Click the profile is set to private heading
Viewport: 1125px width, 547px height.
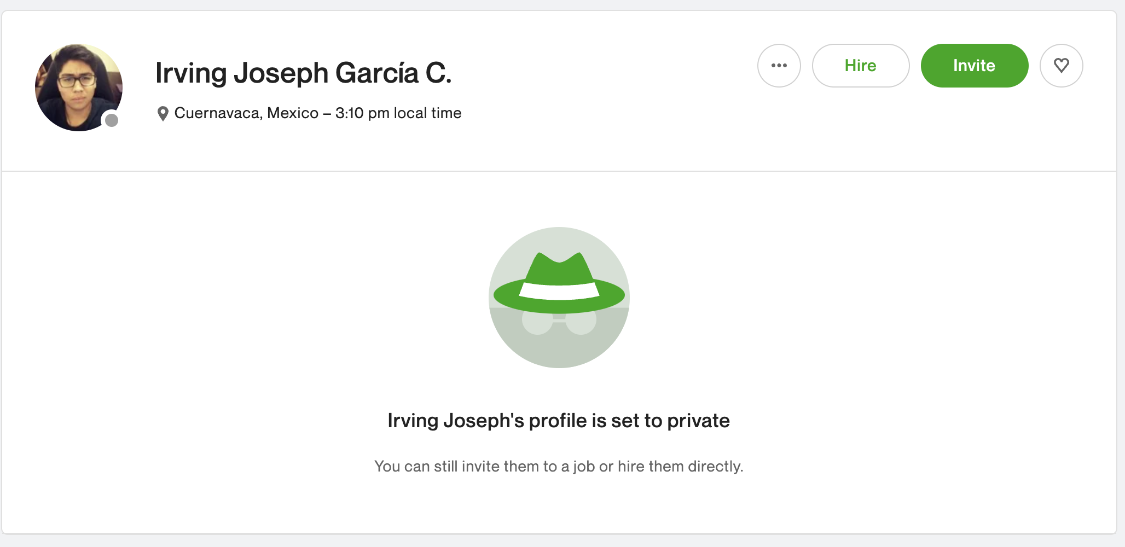pyautogui.click(x=559, y=421)
